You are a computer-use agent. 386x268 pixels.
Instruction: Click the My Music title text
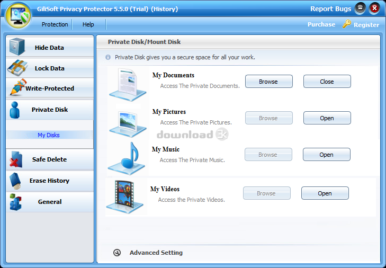(165, 149)
